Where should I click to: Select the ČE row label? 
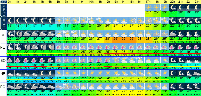[3, 34]
